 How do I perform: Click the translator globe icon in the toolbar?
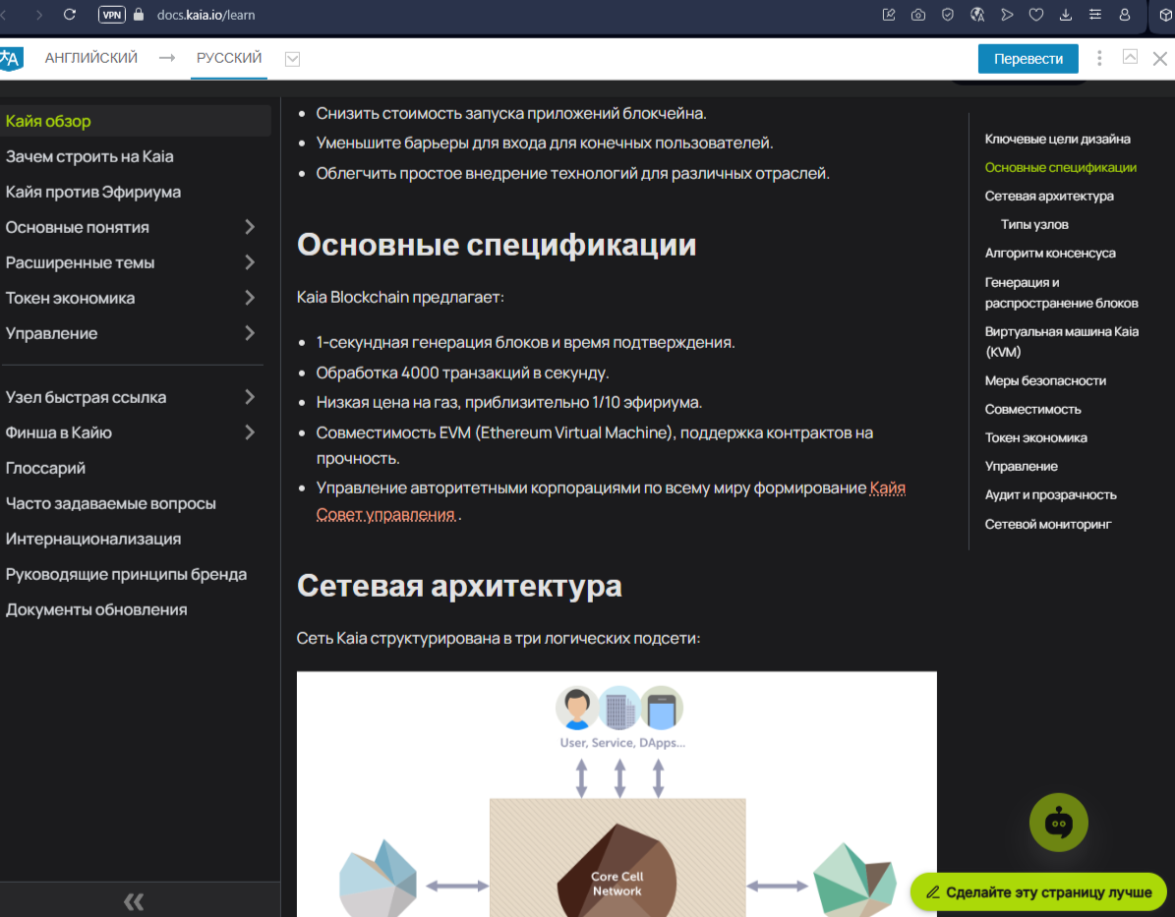(x=975, y=14)
